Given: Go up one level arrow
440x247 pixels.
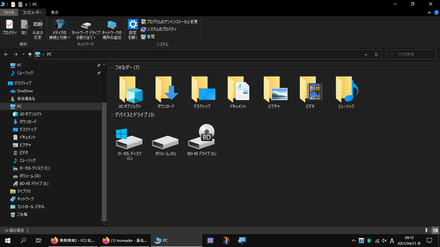Looking at the screenshot, I should tap(30, 54).
